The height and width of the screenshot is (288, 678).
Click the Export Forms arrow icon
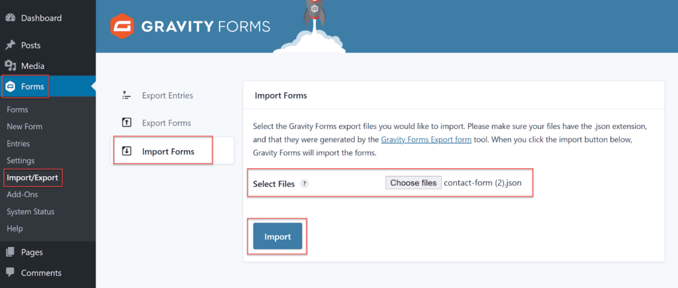pyautogui.click(x=126, y=122)
